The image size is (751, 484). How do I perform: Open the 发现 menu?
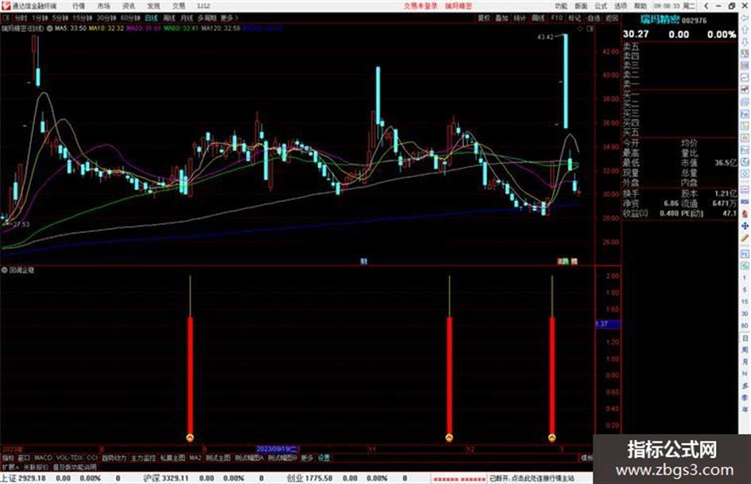[x=153, y=6]
